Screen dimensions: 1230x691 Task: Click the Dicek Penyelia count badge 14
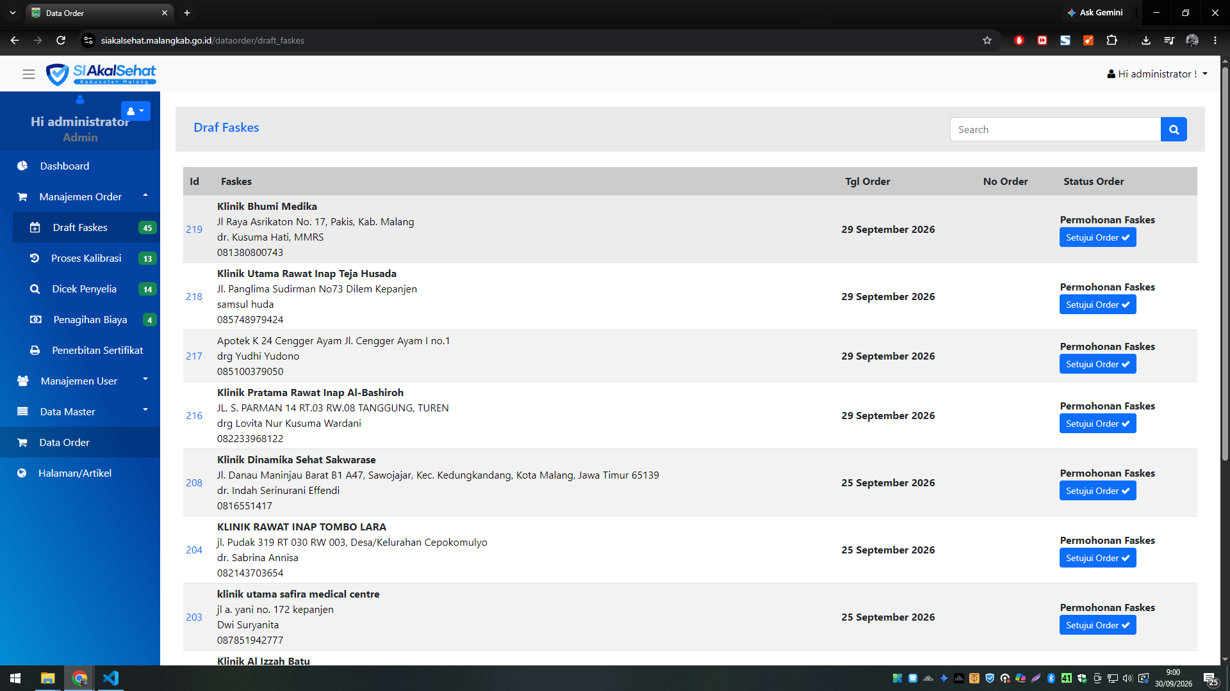147,289
